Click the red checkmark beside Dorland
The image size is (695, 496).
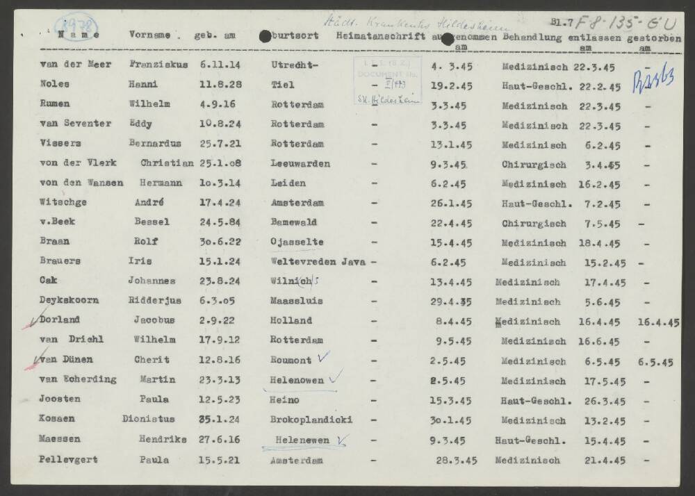pos(32,321)
